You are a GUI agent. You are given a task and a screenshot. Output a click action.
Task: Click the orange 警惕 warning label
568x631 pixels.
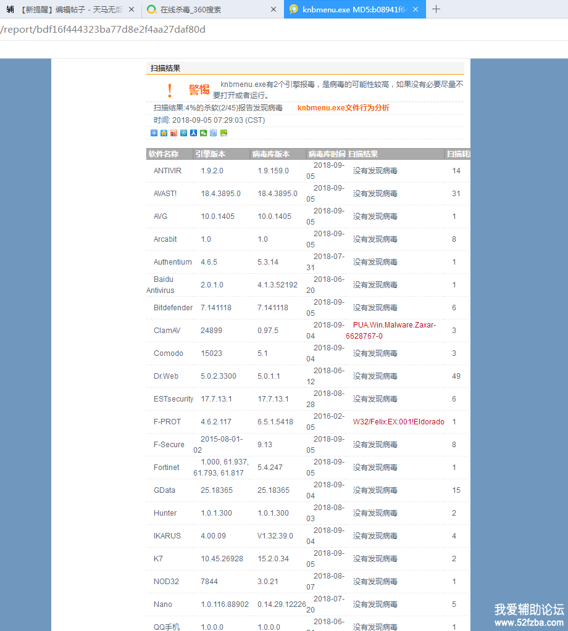click(x=199, y=89)
